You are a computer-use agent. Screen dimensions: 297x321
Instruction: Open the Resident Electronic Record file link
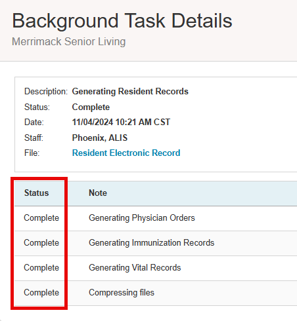click(126, 153)
